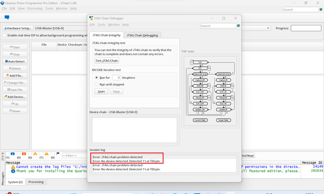Viewport: 324px width, 194px height.
Task: Click the Delete button in Programmer
Action: [x=15, y=68]
